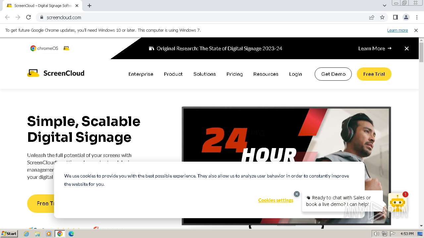Open Cookies settings link

[276, 200]
